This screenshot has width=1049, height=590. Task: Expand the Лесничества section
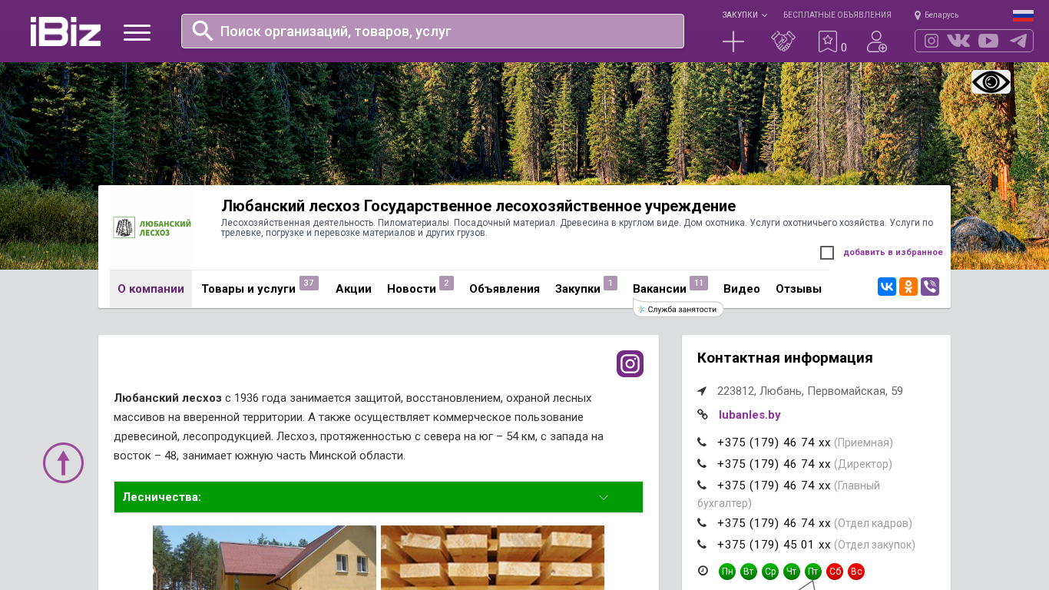click(379, 497)
